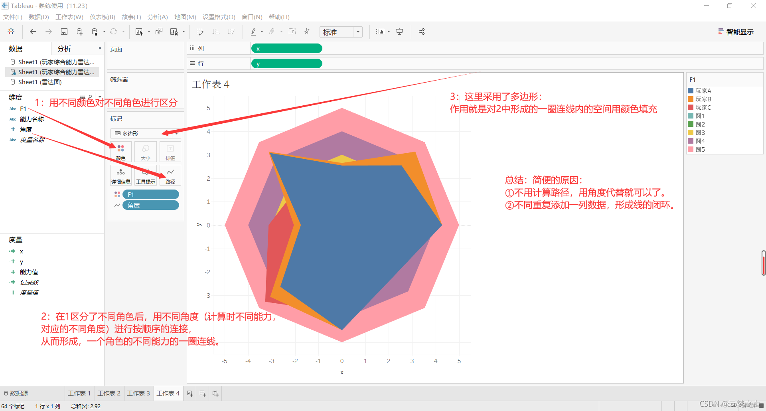Click the show/hide cards icon

(380, 32)
